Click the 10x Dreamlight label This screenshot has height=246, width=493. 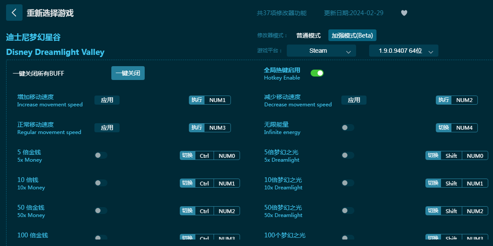pyautogui.click(x=283, y=188)
